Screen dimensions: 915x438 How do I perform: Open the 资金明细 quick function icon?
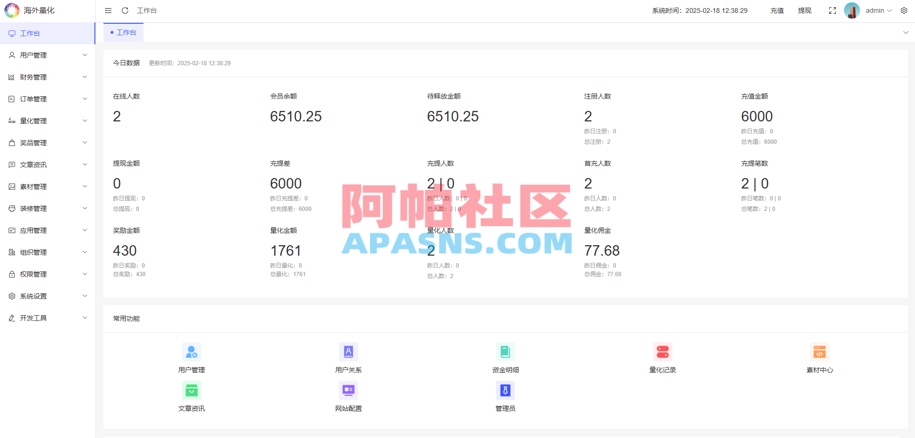point(505,351)
